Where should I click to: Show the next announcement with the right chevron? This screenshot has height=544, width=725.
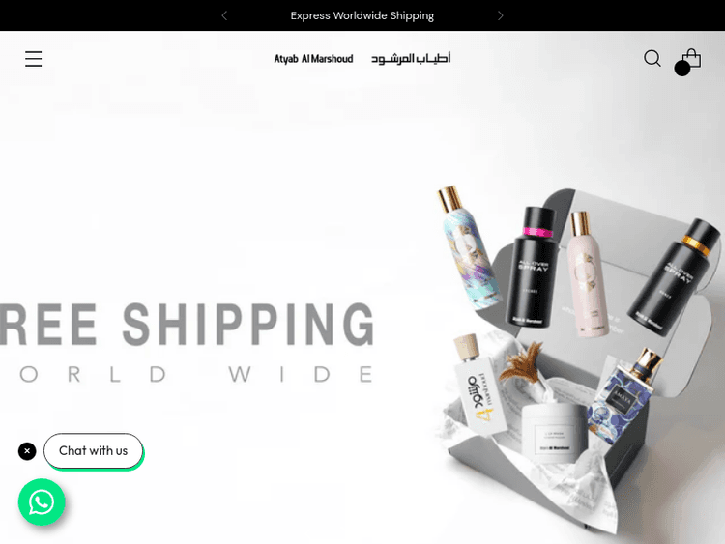tap(501, 15)
